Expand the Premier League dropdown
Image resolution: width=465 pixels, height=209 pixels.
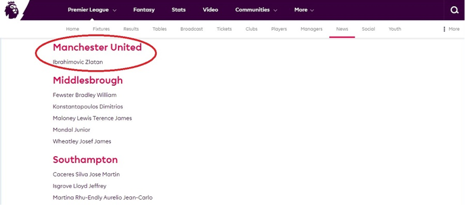click(92, 10)
